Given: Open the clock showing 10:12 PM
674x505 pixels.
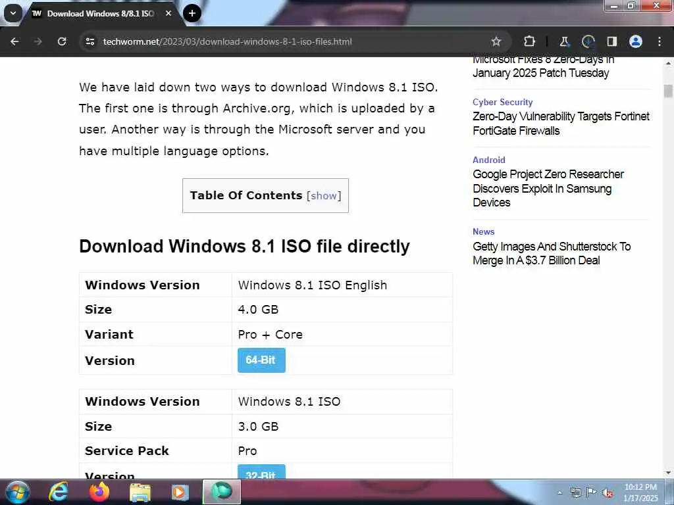Looking at the screenshot, I should (640, 493).
